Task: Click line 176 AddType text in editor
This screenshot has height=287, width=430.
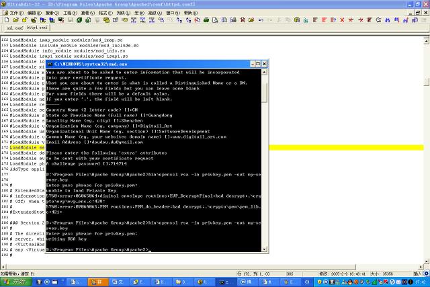Action: 27,169
